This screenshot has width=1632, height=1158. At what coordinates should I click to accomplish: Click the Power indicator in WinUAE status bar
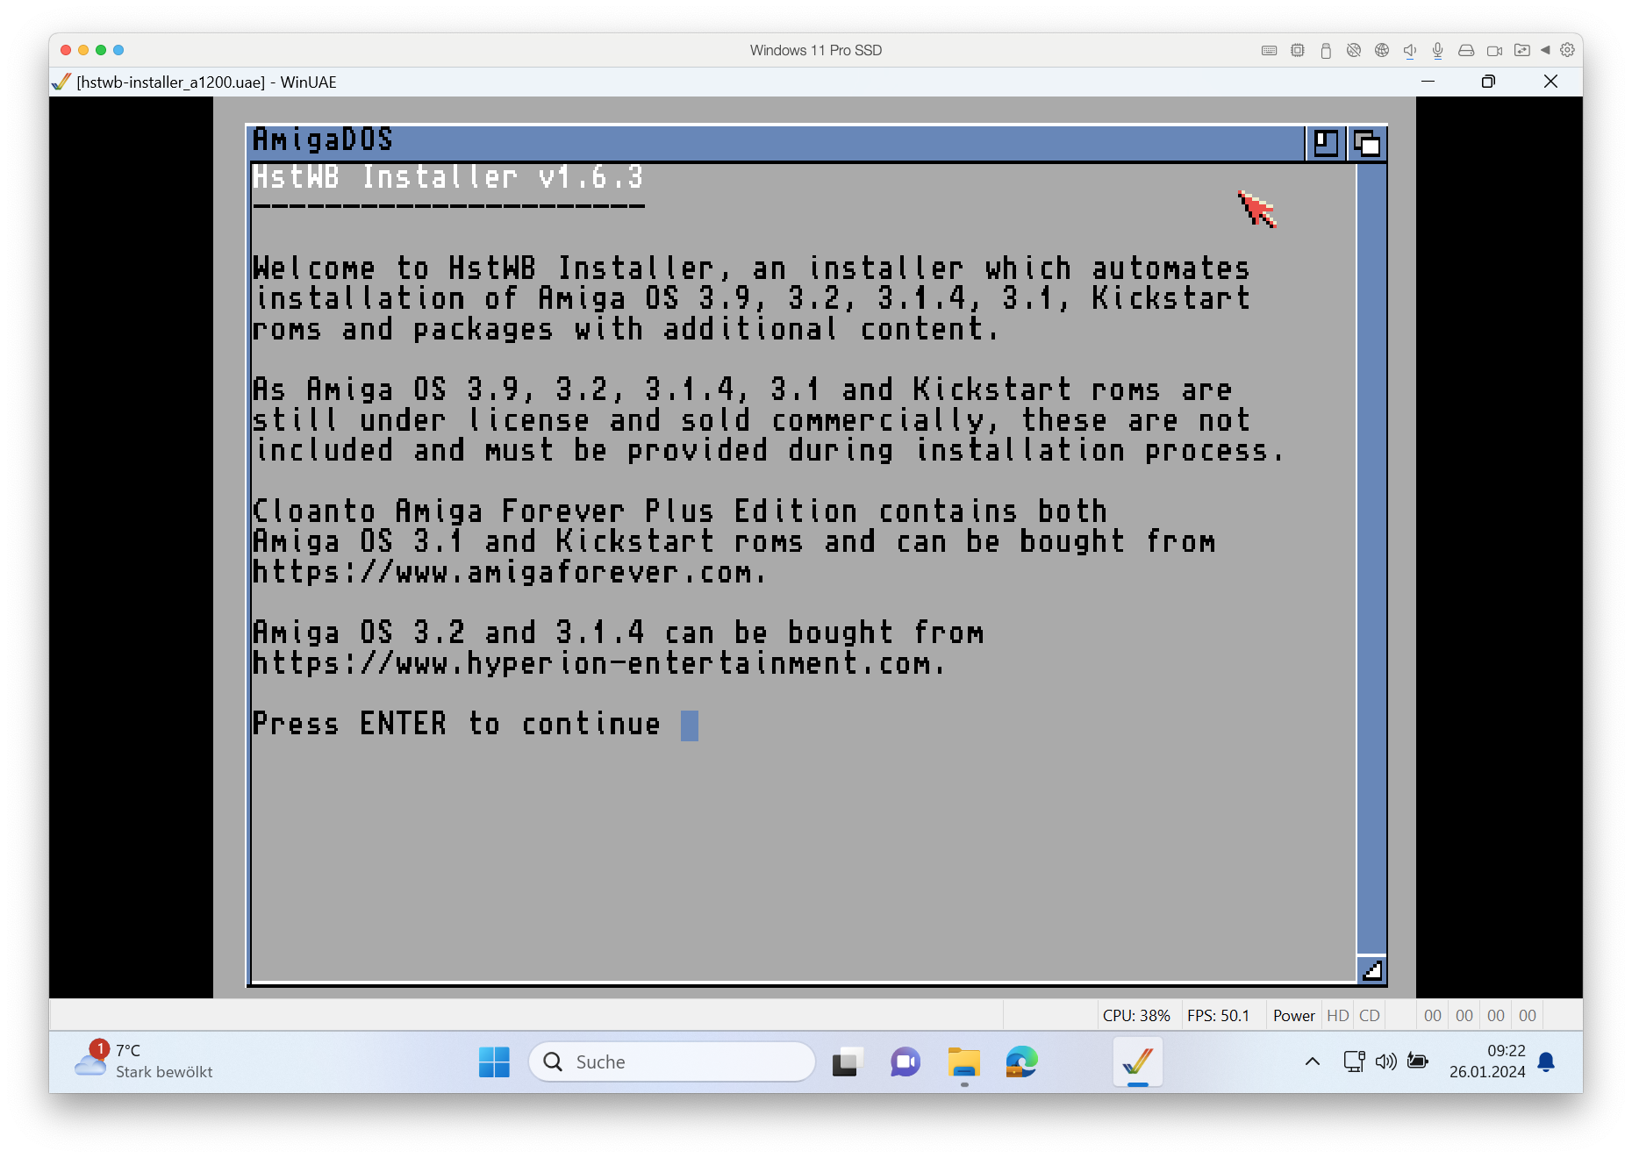click(1293, 1015)
